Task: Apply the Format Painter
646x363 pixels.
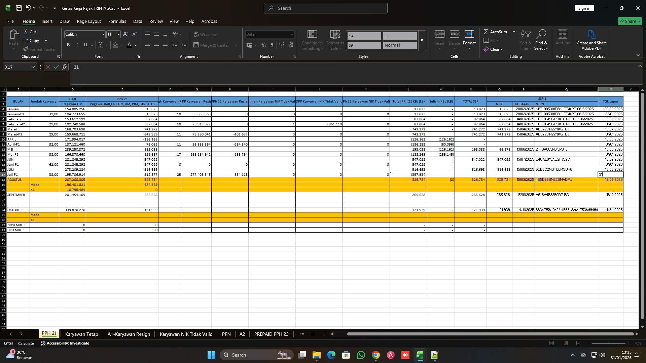Action: click(x=39, y=49)
